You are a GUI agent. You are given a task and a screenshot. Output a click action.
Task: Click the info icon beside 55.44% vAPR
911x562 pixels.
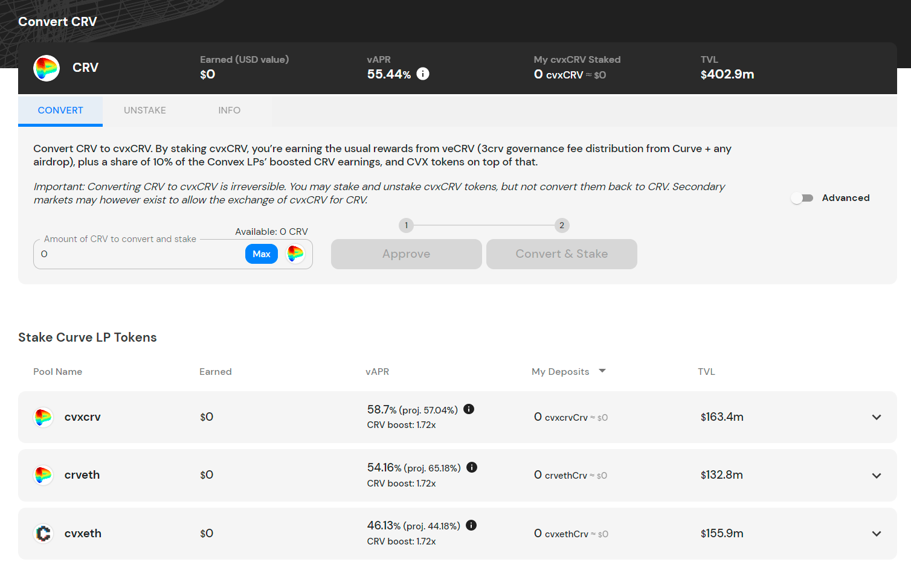click(x=423, y=74)
